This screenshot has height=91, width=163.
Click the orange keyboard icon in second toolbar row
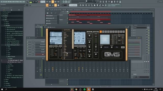pyautogui.click(x=47, y=5)
